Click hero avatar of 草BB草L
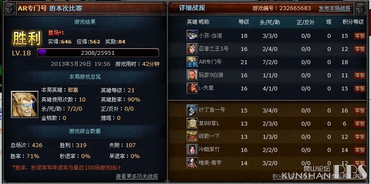 tap(192, 123)
